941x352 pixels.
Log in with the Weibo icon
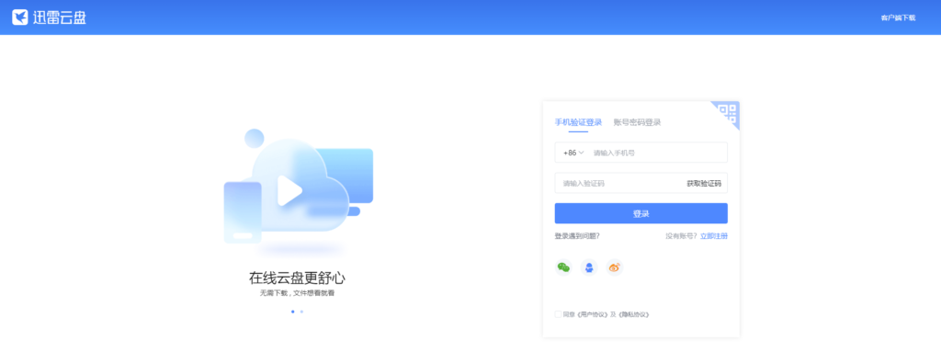point(615,267)
